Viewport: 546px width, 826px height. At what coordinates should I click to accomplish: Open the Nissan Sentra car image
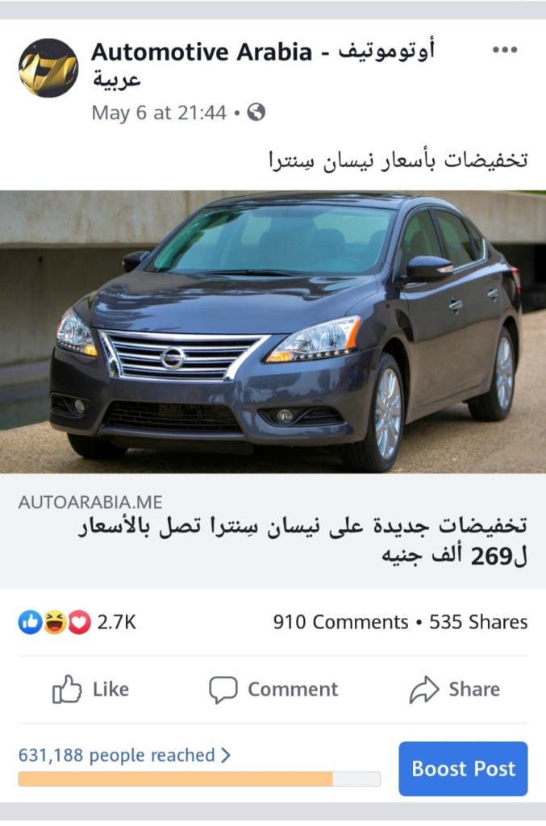pyautogui.click(x=273, y=332)
